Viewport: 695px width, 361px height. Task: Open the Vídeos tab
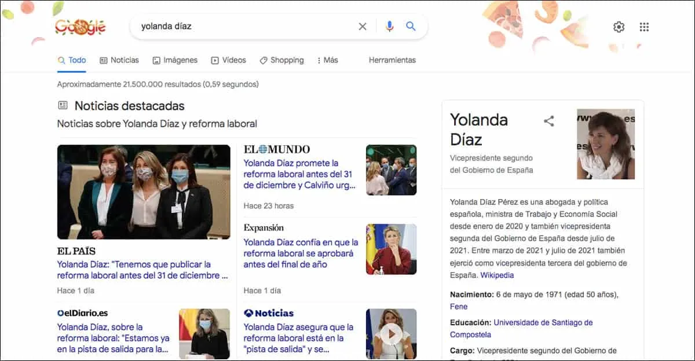[x=229, y=60]
